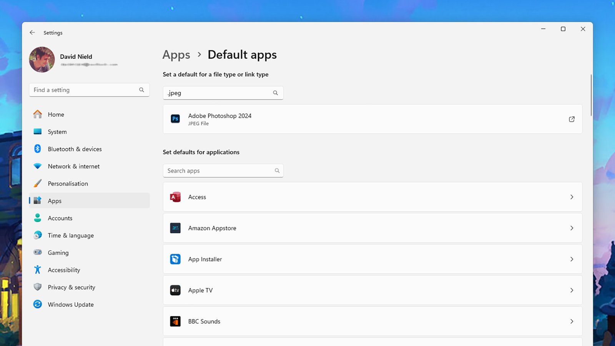Click the Gaming controller icon
This screenshot has height=346, width=615.
pos(38,252)
